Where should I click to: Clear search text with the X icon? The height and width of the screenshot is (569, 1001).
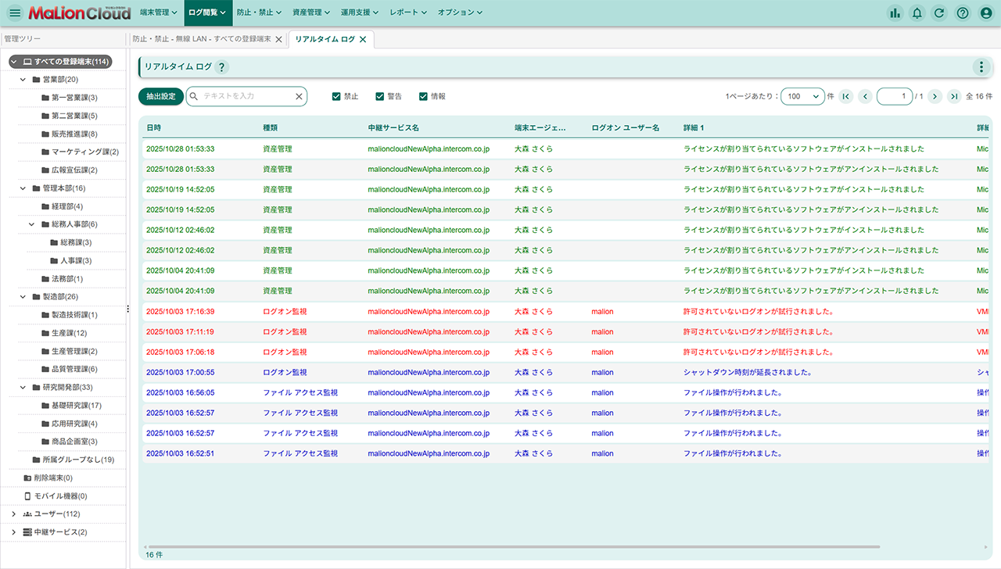tap(299, 96)
